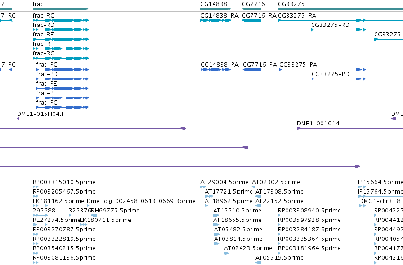
Task: Select the CG33275-RA transcript label
Action: click(297, 16)
